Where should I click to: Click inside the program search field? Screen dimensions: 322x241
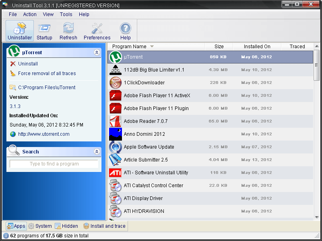click(x=54, y=164)
